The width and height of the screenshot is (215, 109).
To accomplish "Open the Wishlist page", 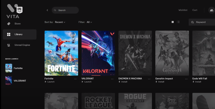I will tap(183, 10).
